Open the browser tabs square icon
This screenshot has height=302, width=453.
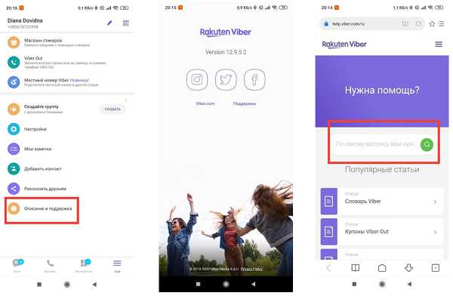click(x=436, y=268)
